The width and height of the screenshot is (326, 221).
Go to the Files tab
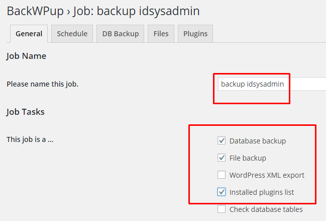coord(161,34)
